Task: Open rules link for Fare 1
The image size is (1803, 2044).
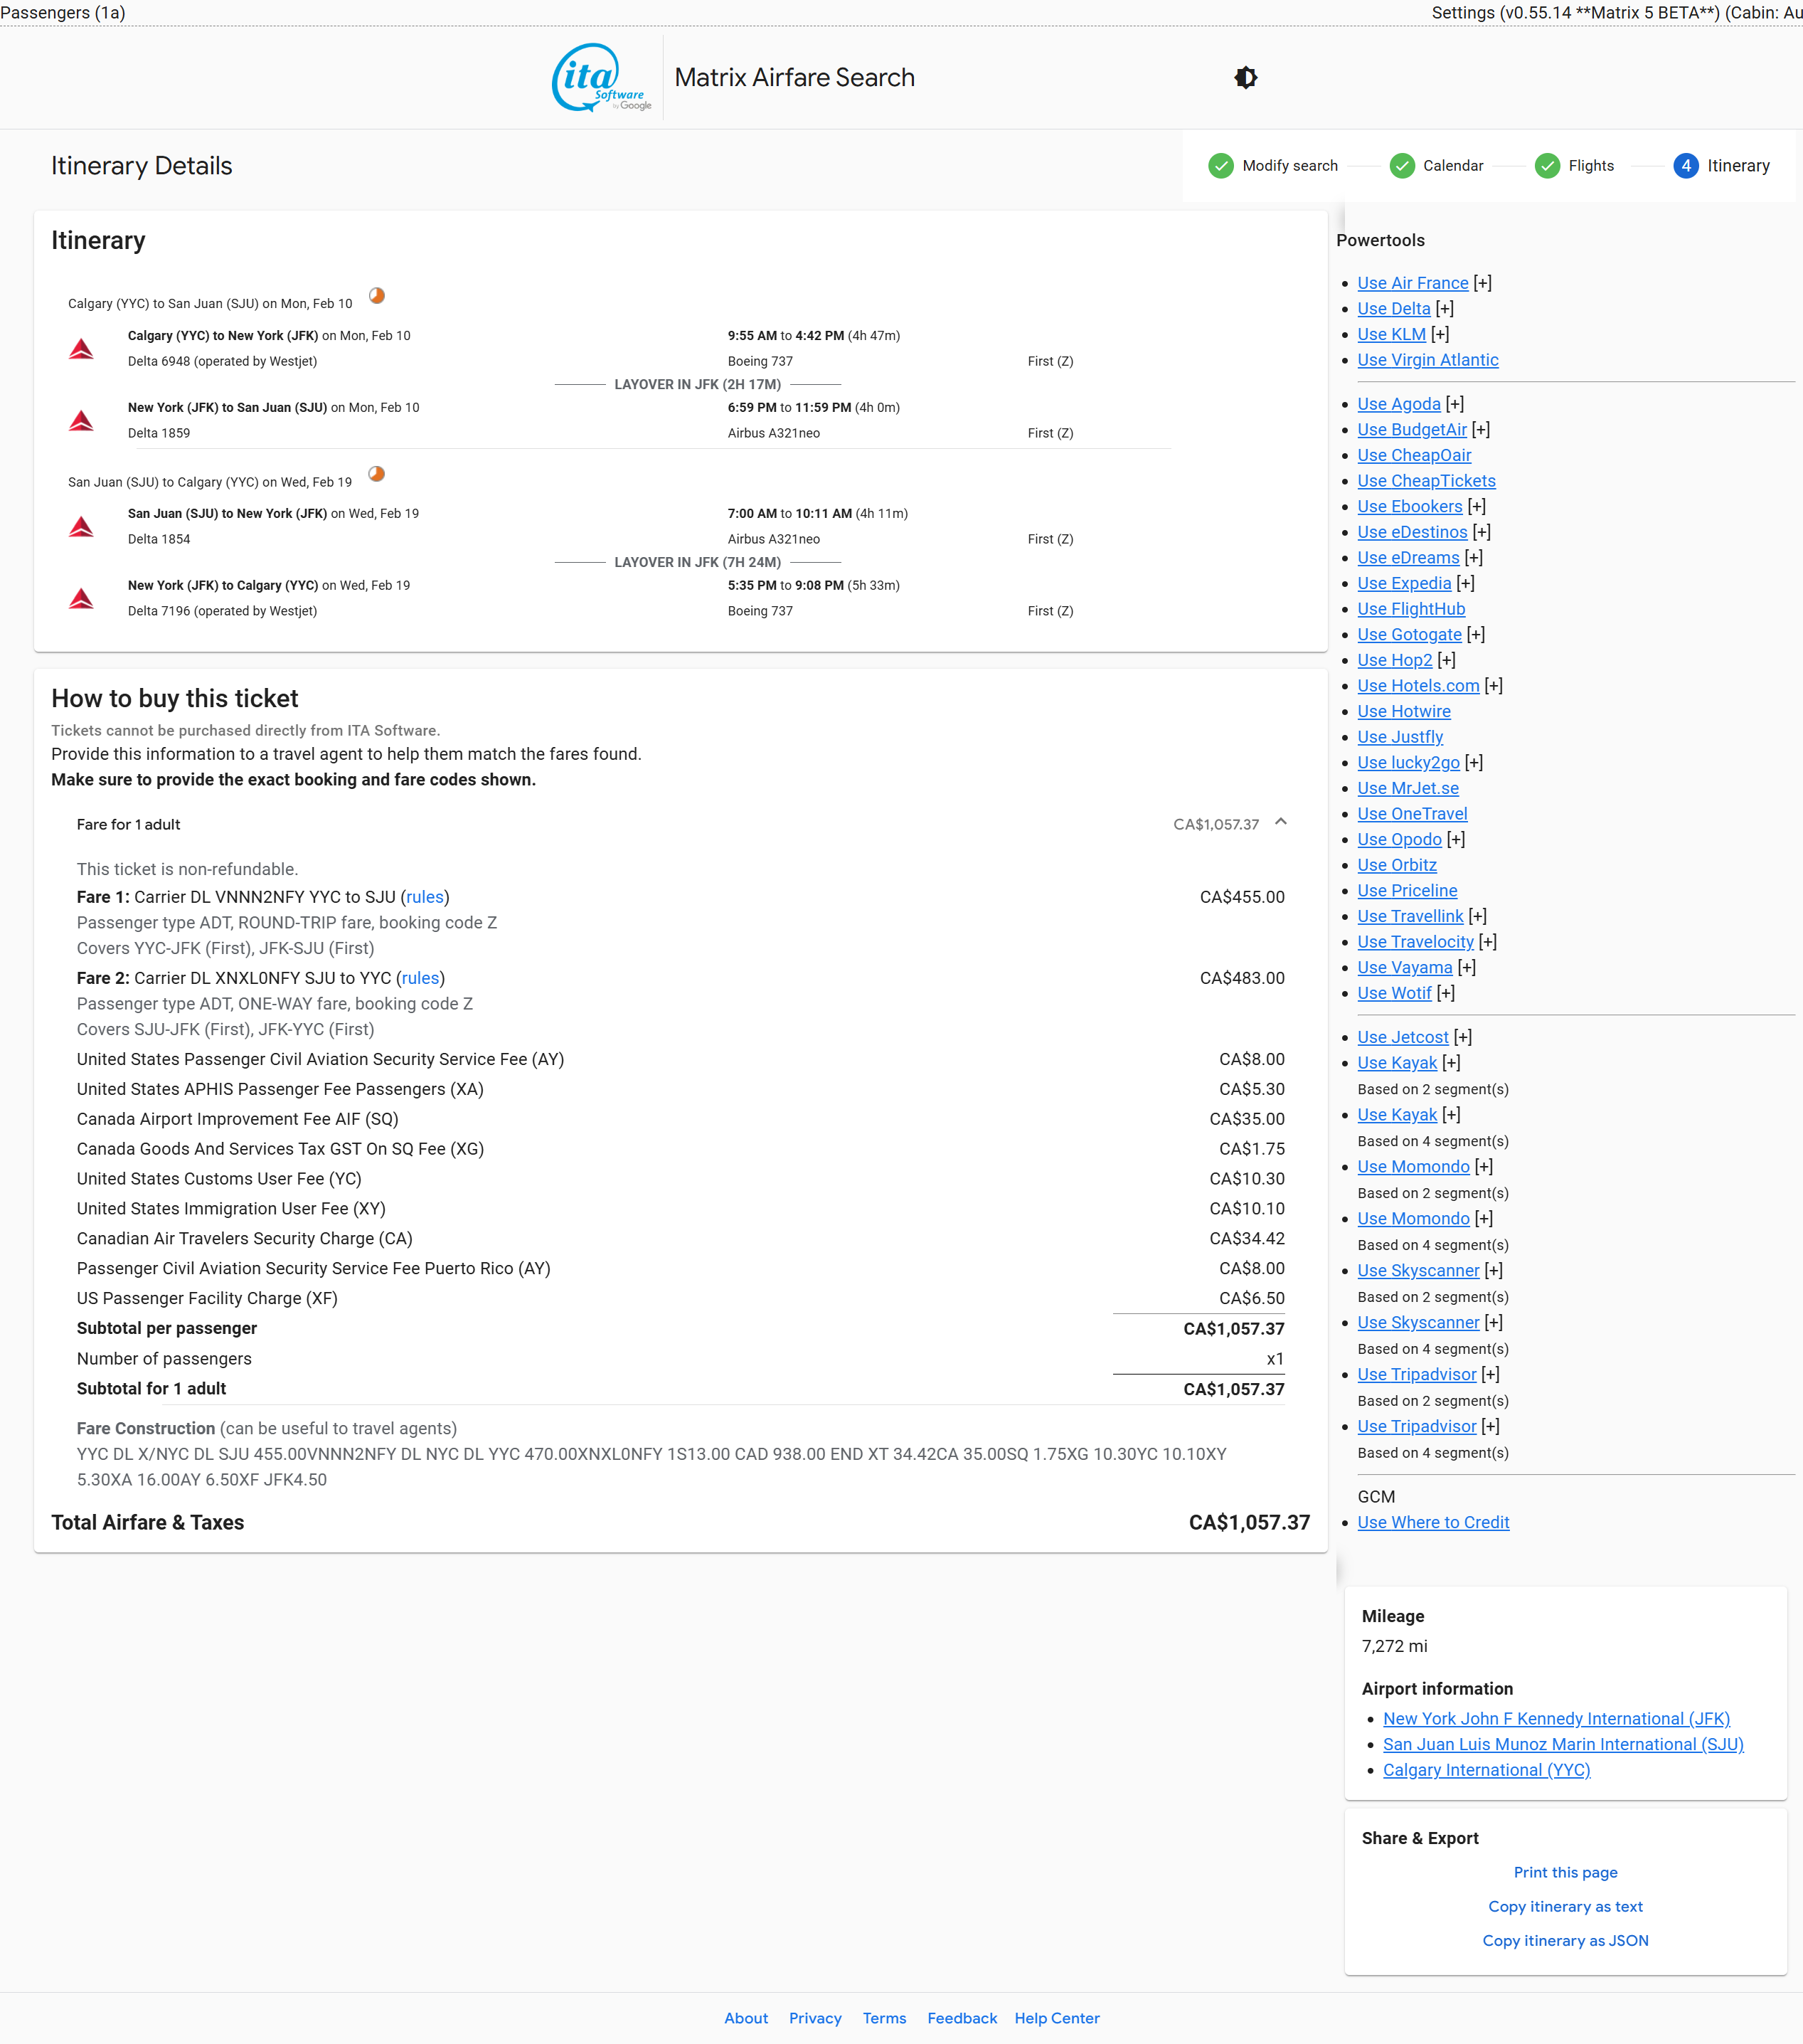Action: tap(425, 897)
